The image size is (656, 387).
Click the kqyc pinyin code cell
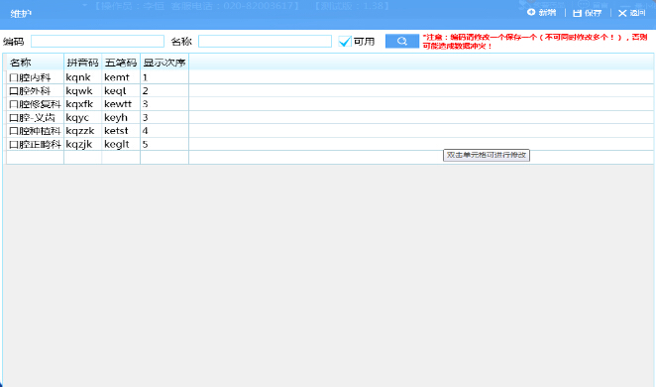83,118
